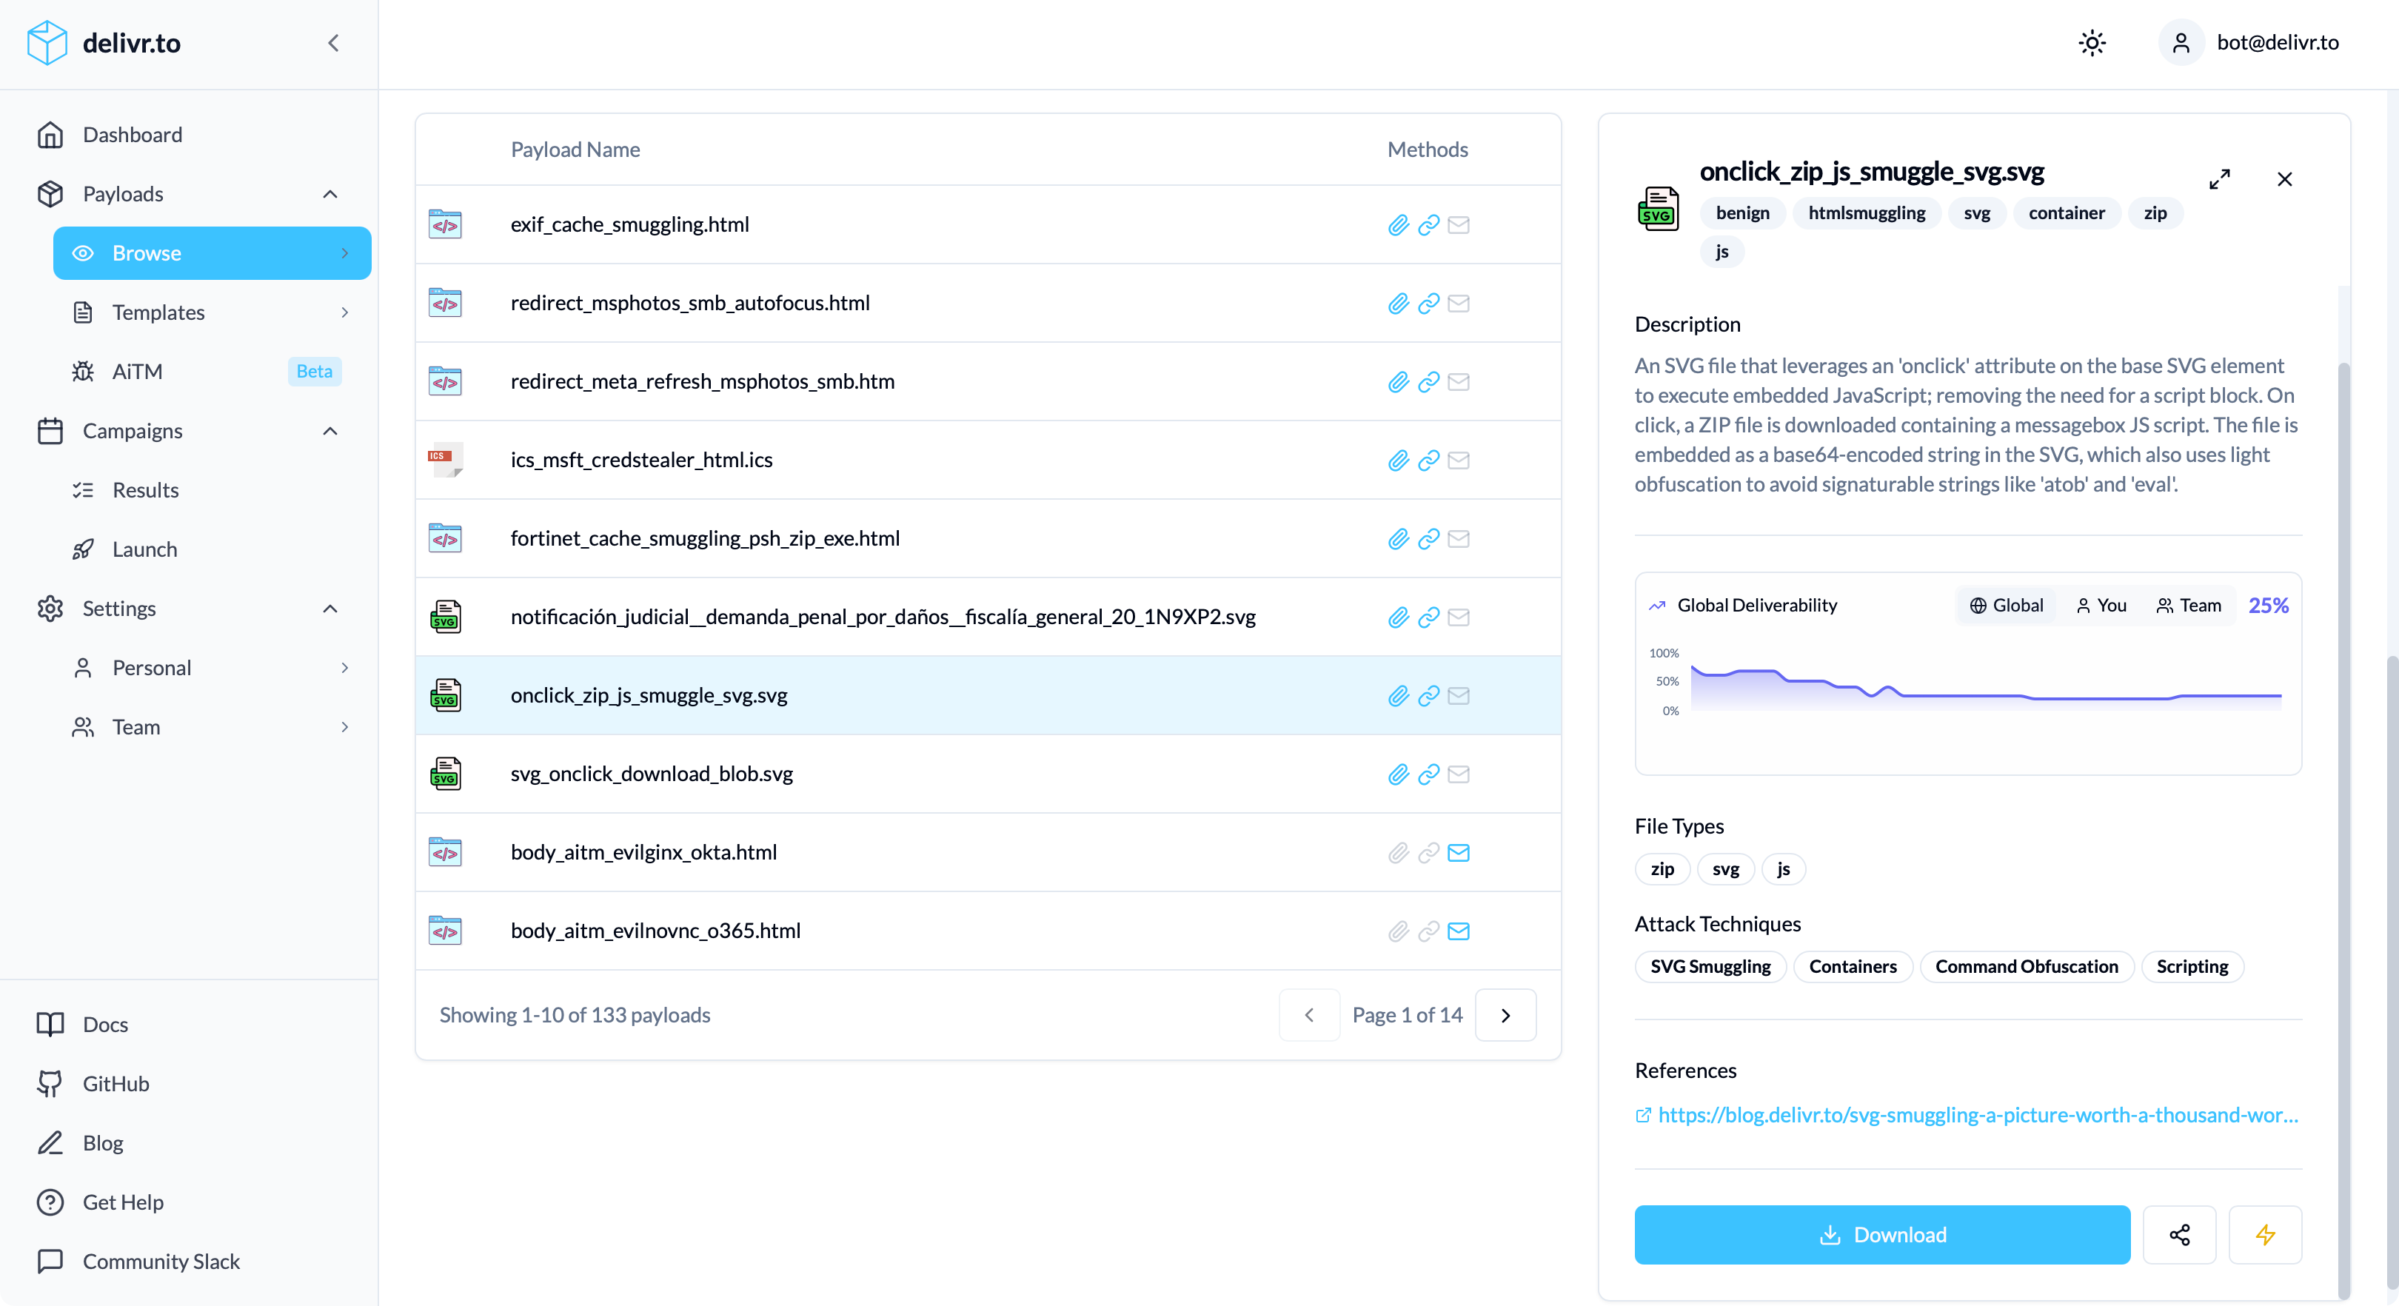Open Templates in the sidebar
This screenshot has width=2399, height=1306.
[158, 312]
